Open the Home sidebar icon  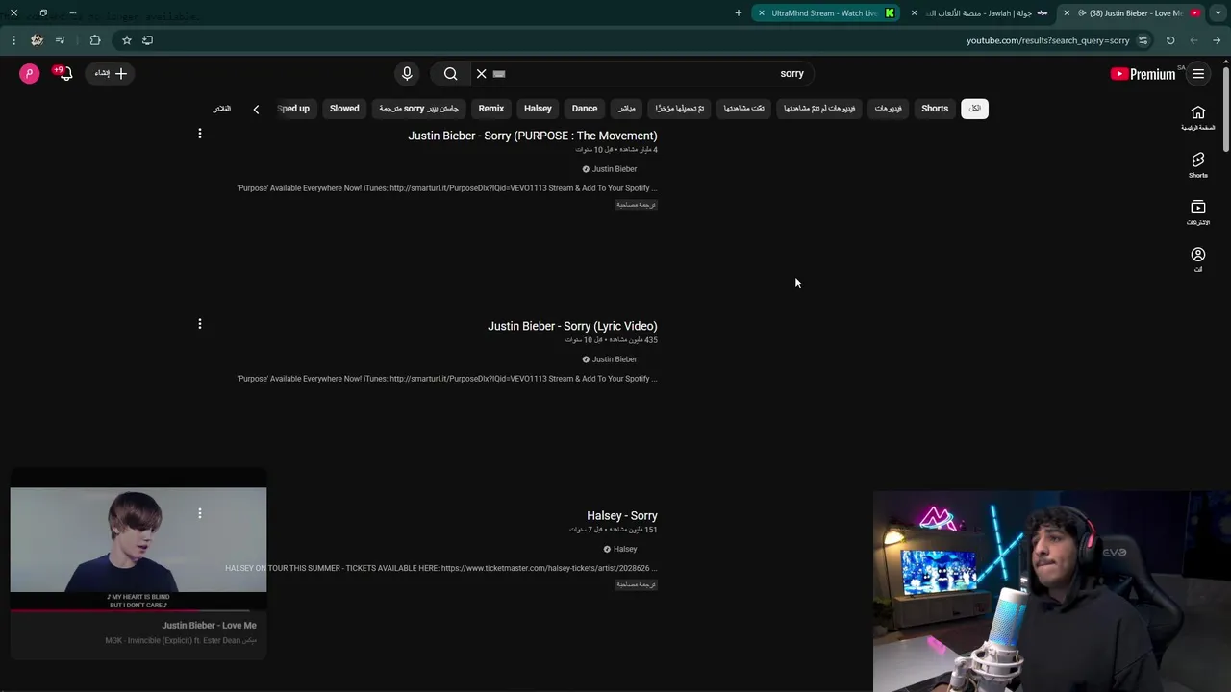click(1198, 117)
